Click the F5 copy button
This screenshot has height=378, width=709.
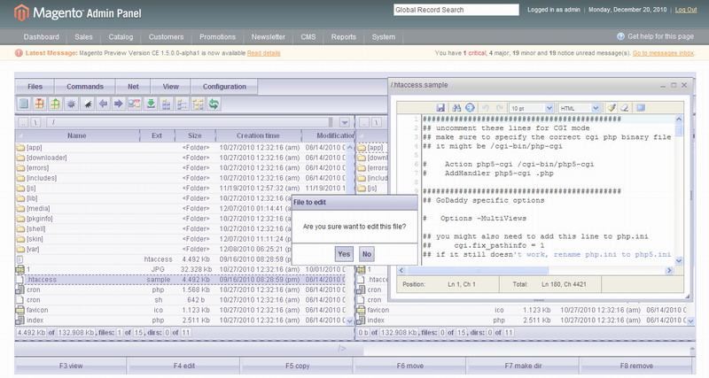point(297,366)
